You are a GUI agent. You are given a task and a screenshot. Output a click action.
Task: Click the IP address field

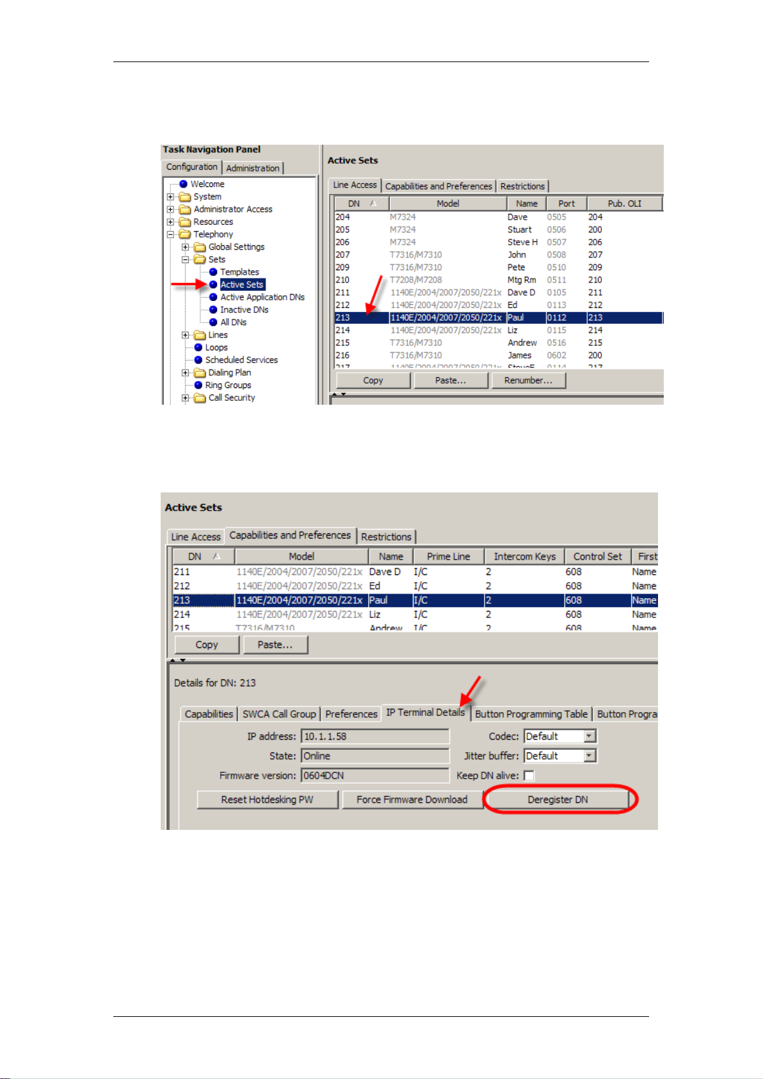[x=375, y=736]
